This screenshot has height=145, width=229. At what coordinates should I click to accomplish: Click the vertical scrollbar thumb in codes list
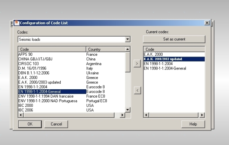tap(127, 62)
